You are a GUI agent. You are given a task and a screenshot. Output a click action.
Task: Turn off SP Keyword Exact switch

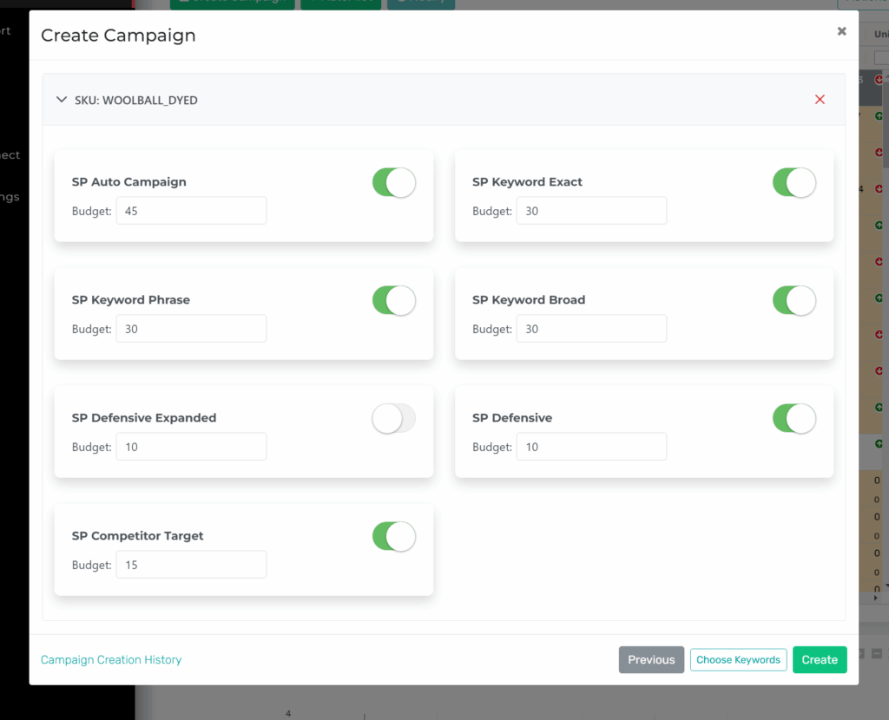pos(794,182)
